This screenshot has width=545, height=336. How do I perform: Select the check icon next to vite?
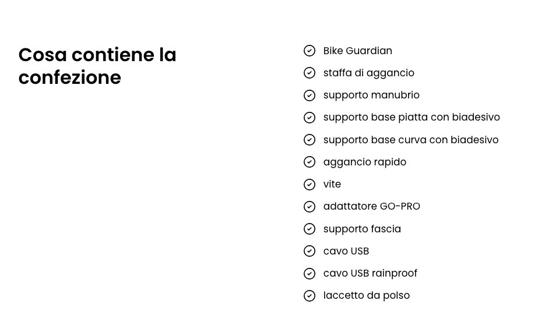point(310,184)
